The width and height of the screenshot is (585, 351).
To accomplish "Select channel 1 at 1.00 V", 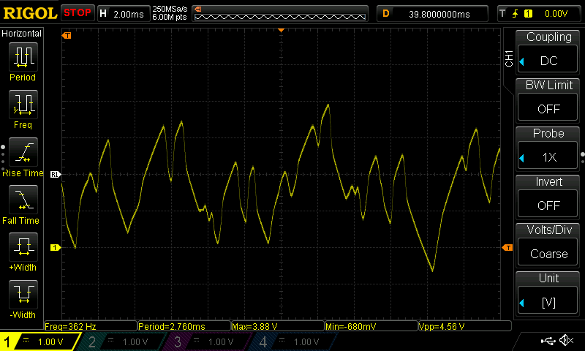I will click(x=40, y=341).
